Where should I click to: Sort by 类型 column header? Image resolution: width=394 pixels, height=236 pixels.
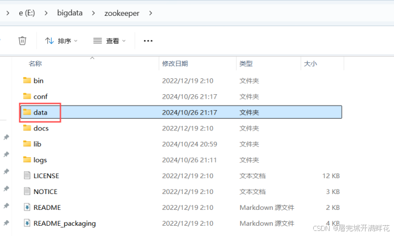[246, 64]
